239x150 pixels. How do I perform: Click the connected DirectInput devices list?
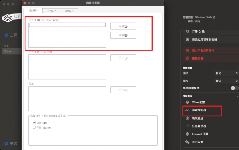(x=67, y=35)
